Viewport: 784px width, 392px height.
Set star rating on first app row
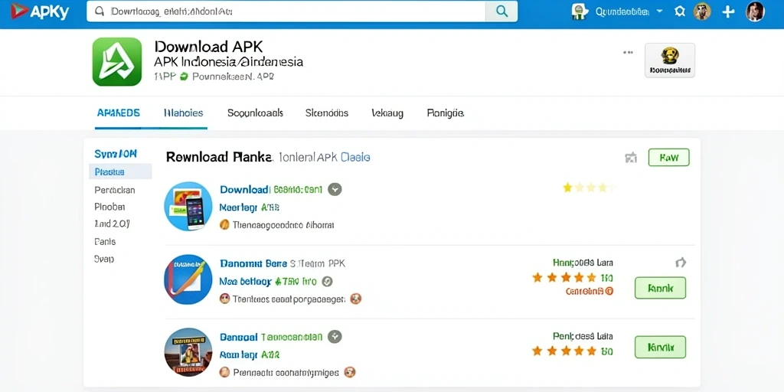tap(589, 188)
